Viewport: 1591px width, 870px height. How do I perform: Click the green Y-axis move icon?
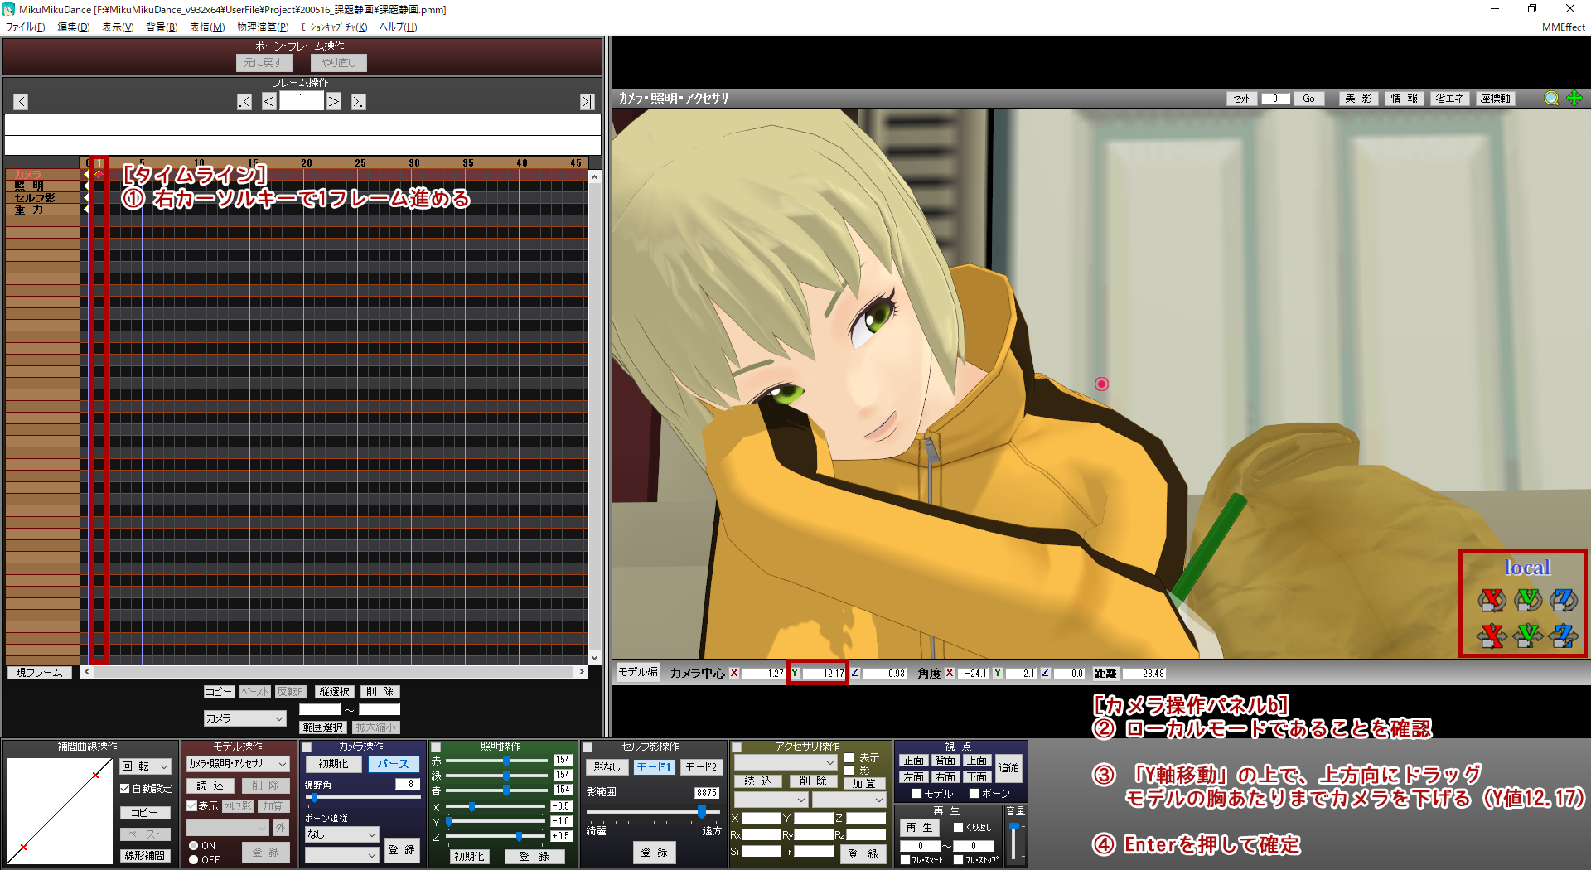pyautogui.click(x=1528, y=636)
